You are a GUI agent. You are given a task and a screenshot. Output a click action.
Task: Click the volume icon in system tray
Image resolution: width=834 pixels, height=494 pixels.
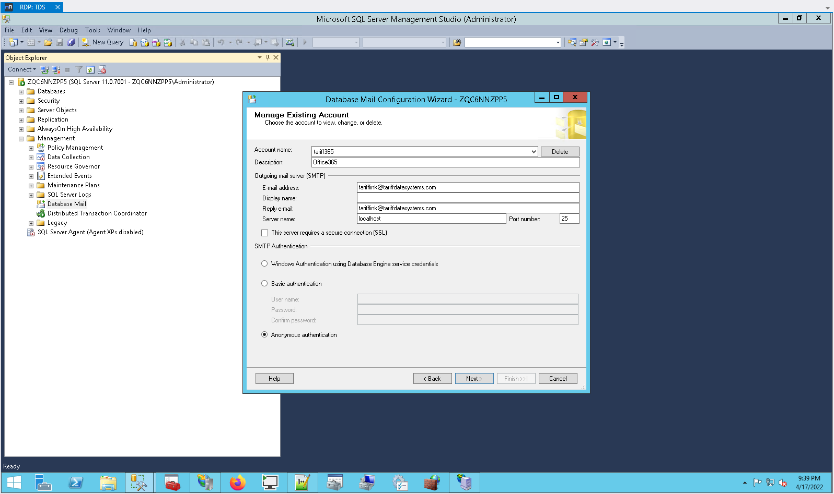click(783, 483)
